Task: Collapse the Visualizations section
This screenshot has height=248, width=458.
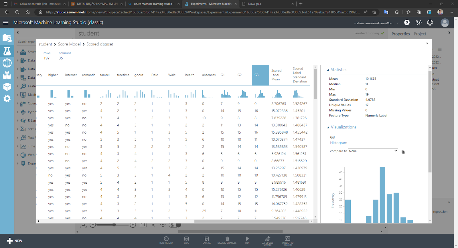Action: 328,128
